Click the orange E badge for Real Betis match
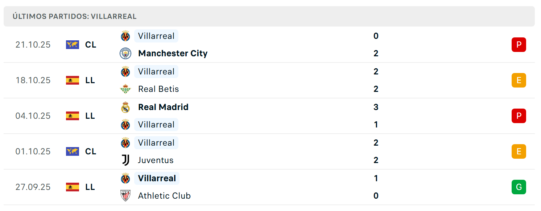This screenshot has height=211, width=541. pyautogui.click(x=519, y=80)
